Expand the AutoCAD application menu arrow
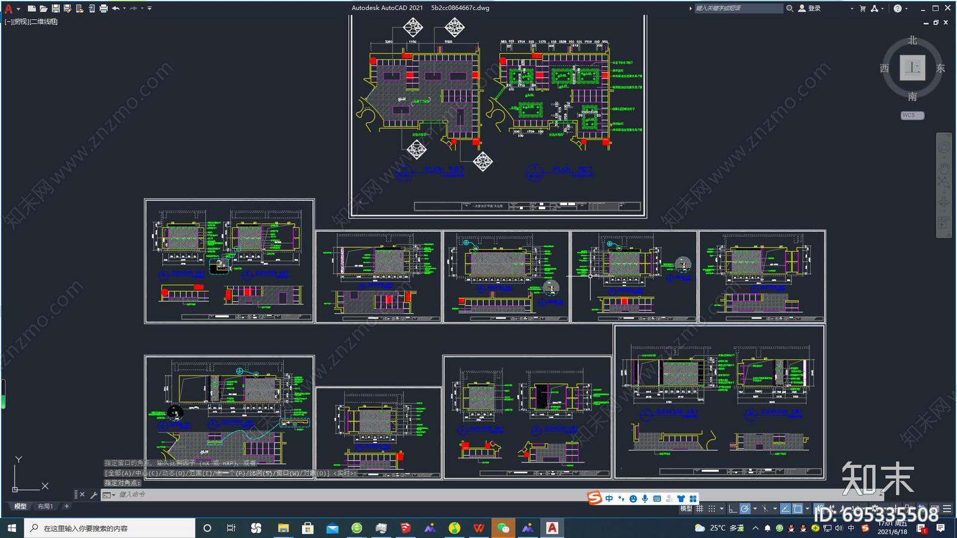Screen dimensions: 957x538 pyautogui.click(x=19, y=9)
